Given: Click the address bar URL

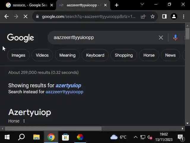Looking at the screenshot, I should point(88,16).
